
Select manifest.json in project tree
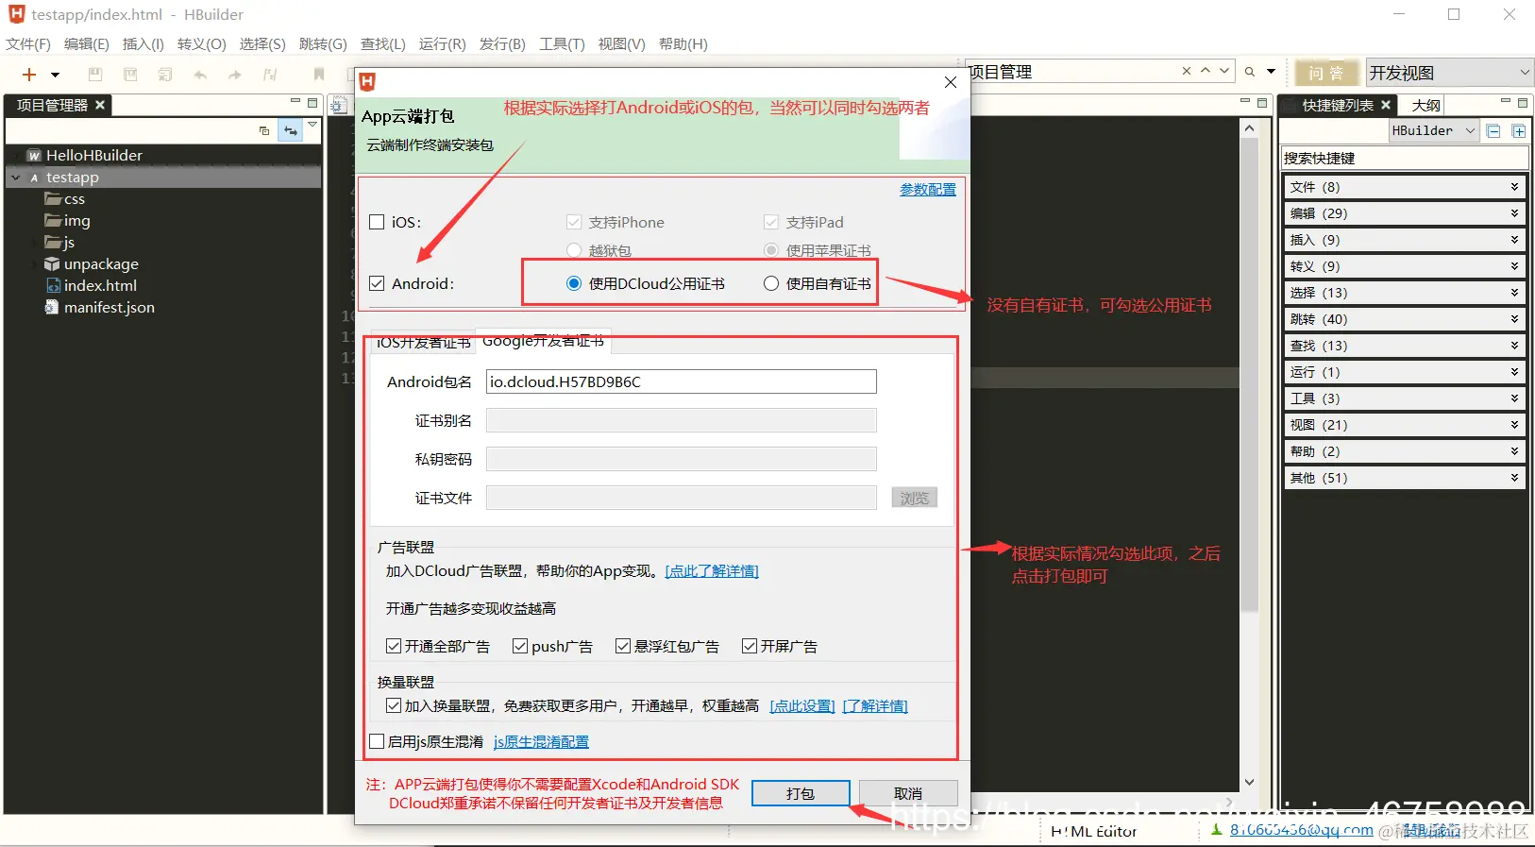click(100, 307)
